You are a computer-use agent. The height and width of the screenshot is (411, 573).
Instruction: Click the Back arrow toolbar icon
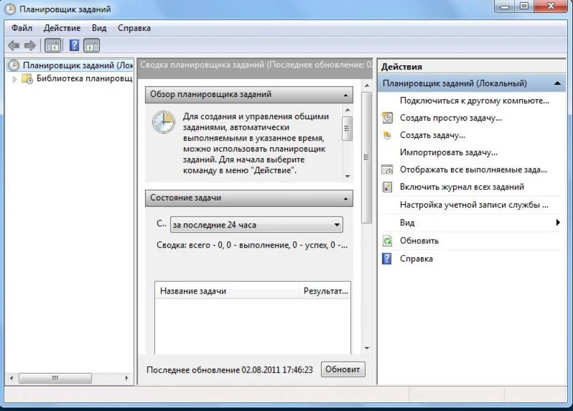coord(14,46)
